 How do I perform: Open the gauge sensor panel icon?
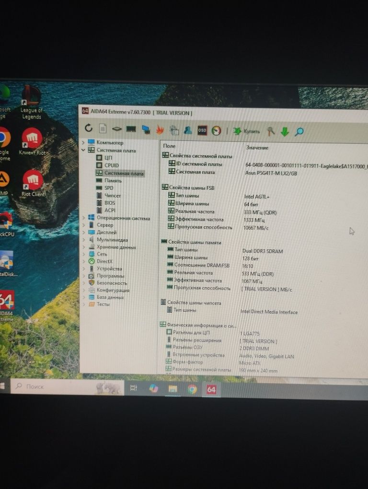216,131
